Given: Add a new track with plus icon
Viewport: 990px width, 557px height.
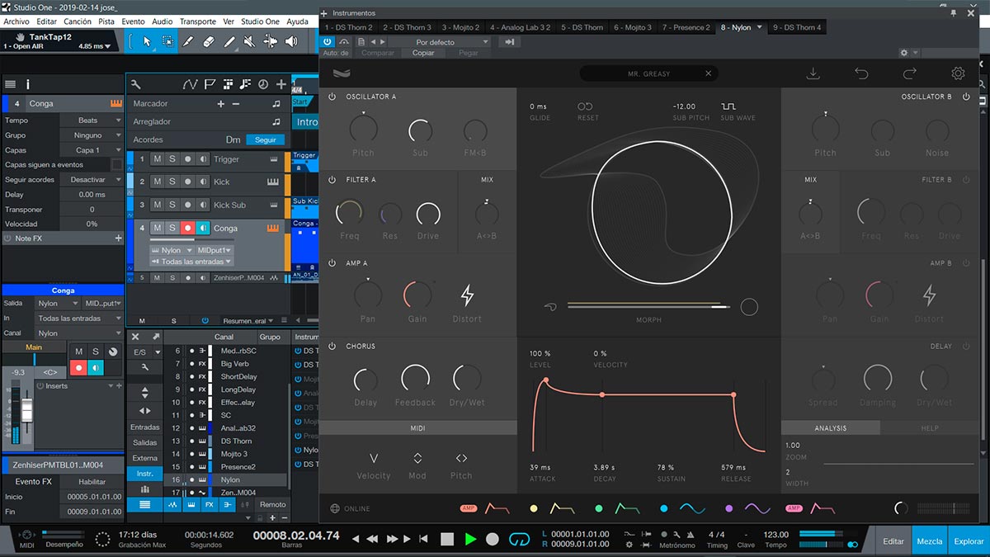Looking at the screenshot, I should click(x=281, y=84).
